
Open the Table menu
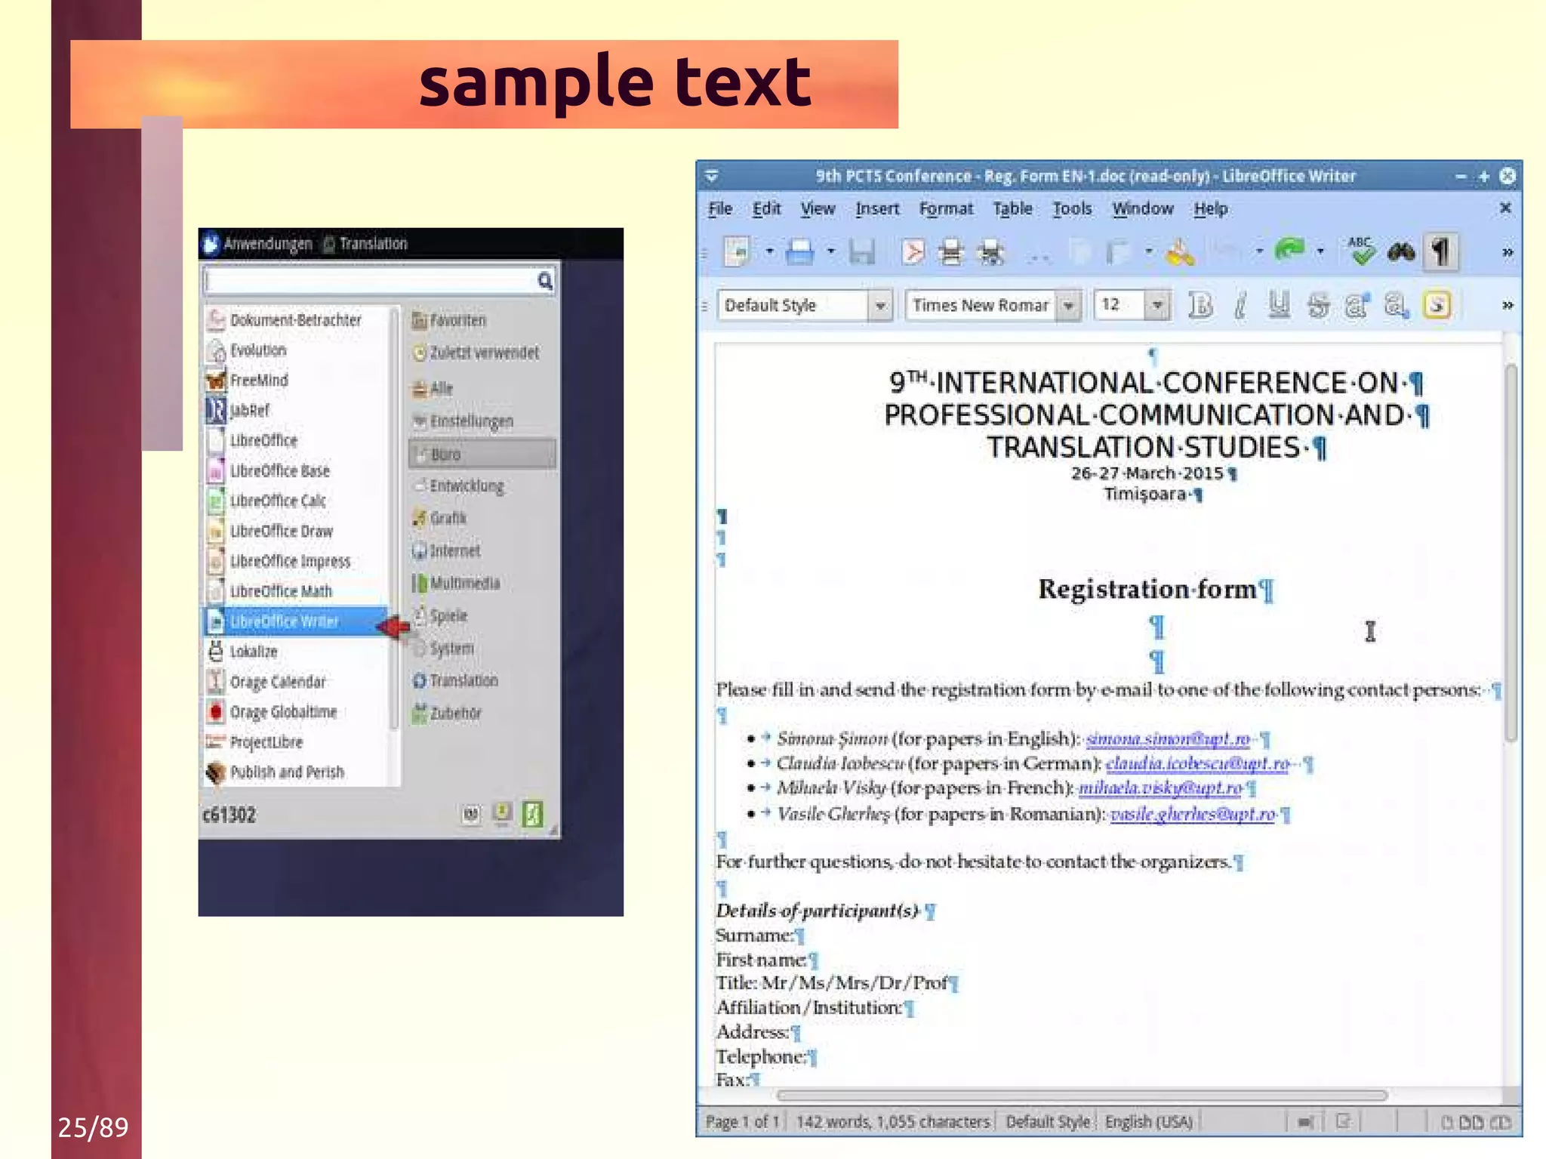pos(1012,208)
